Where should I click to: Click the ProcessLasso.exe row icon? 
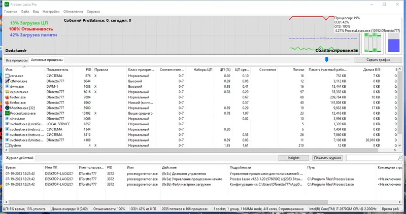pyautogui.click(x=7, y=114)
